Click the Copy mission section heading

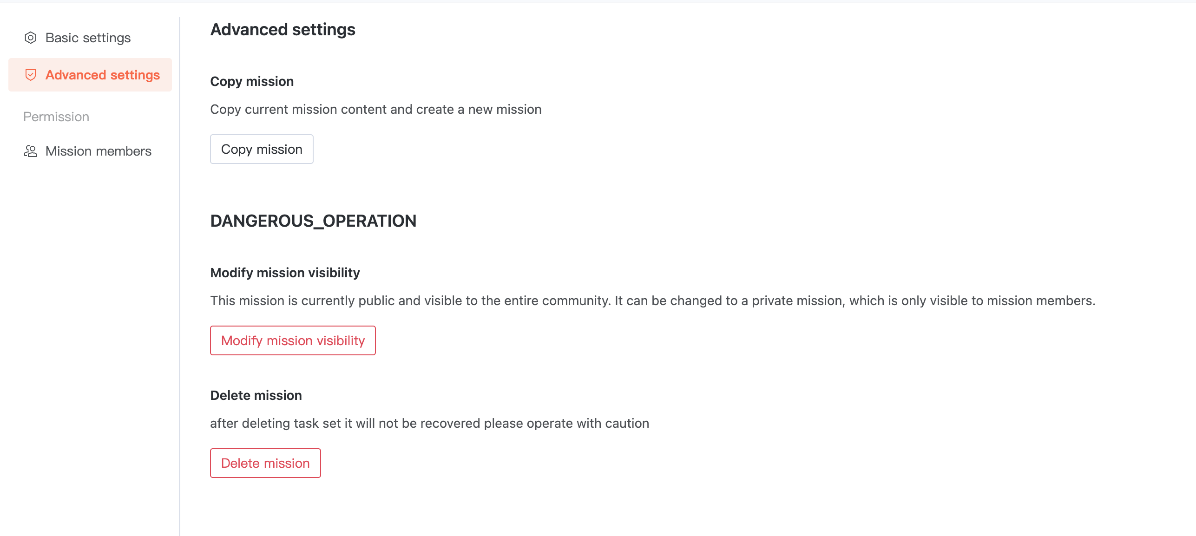[x=252, y=81]
